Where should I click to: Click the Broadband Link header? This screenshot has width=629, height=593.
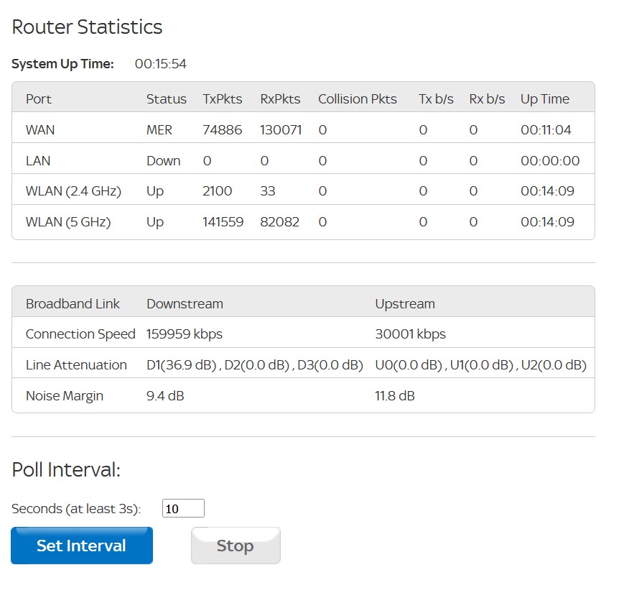coord(73,303)
